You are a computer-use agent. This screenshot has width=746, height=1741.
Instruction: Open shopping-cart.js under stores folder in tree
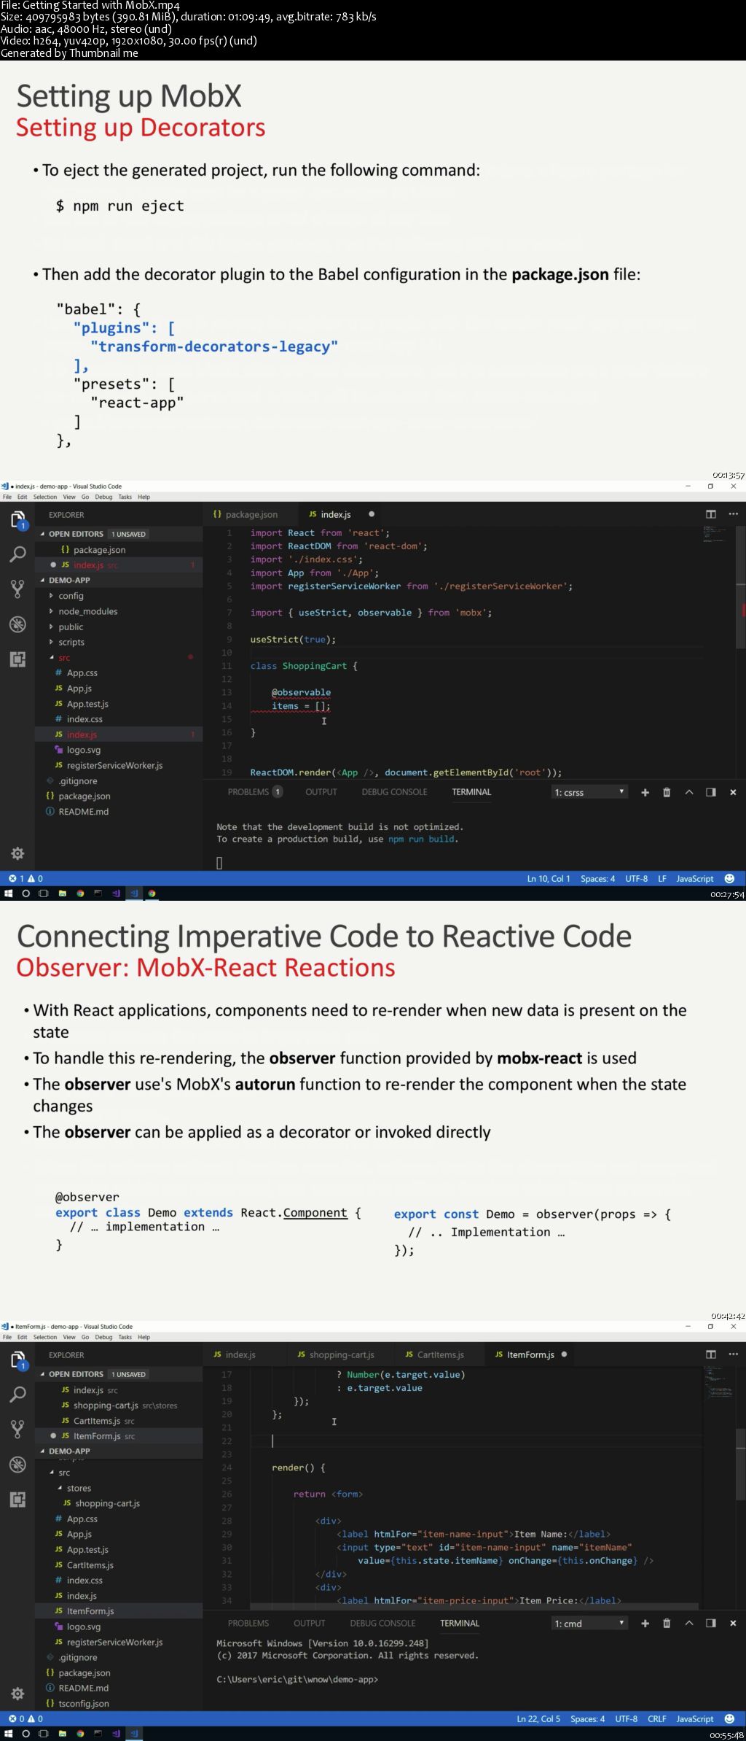tap(107, 1503)
